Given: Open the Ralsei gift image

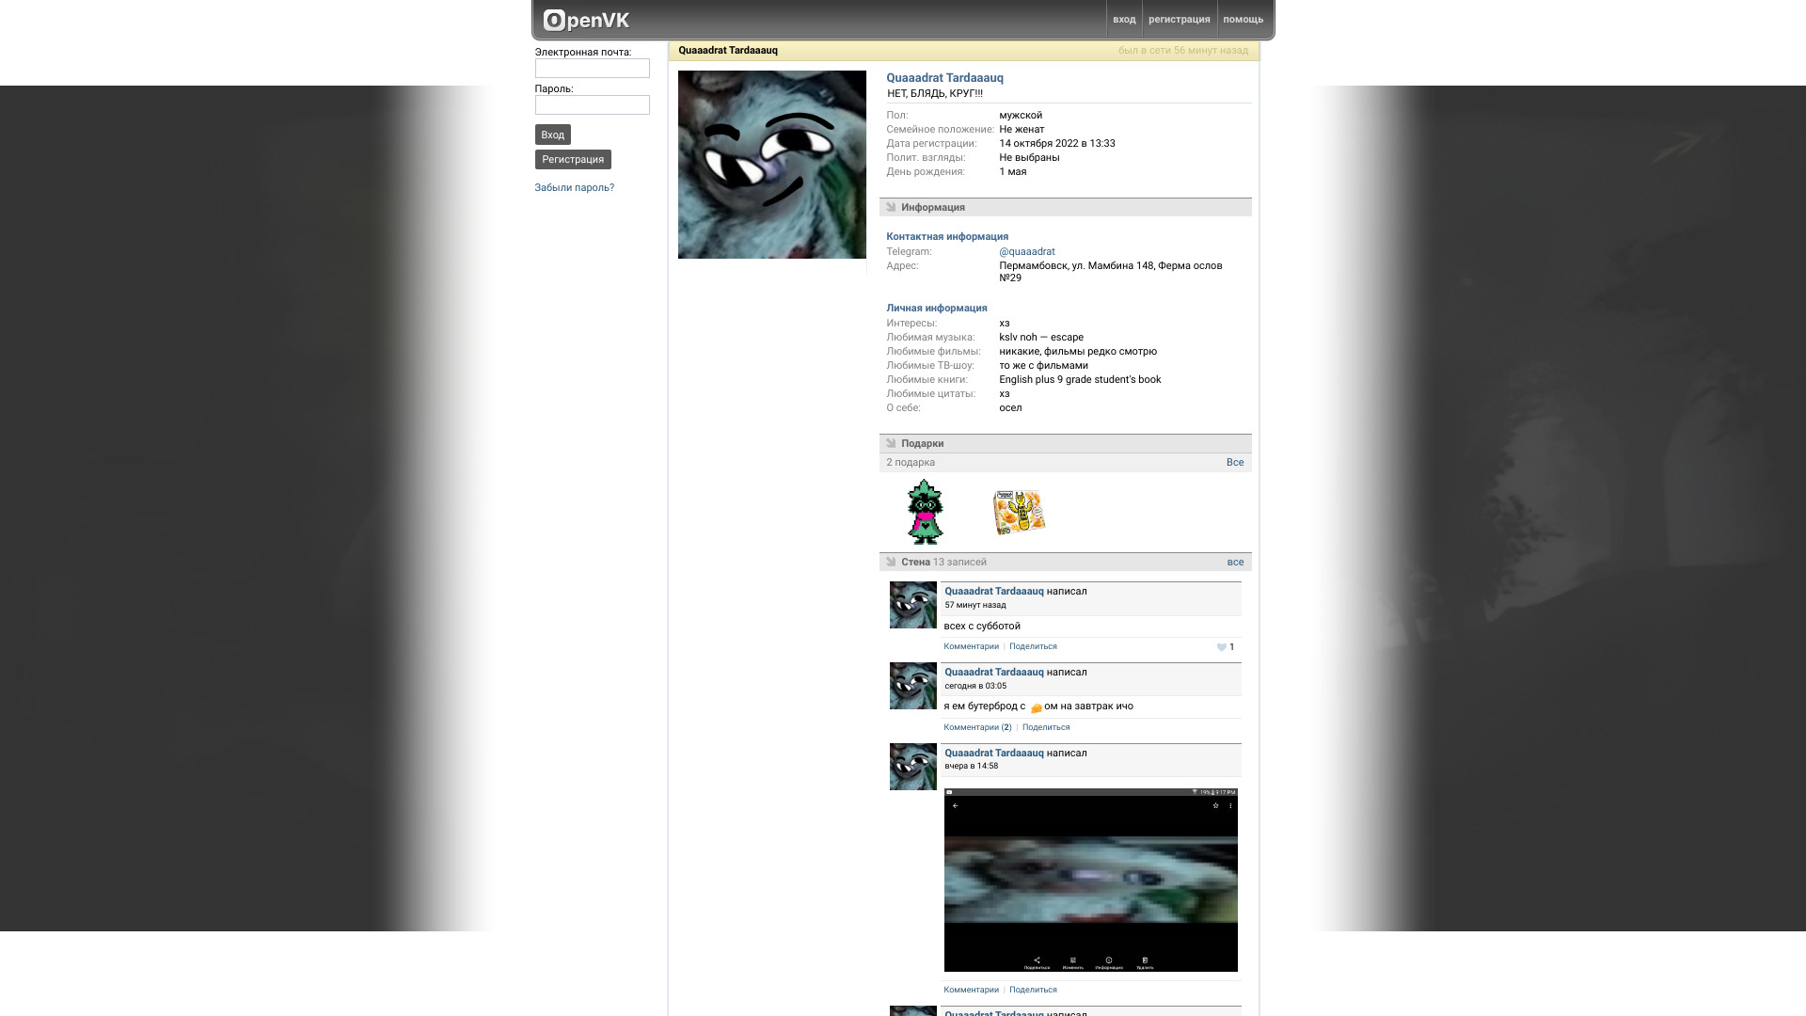Looking at the screenshot, I should click(925, 512).
